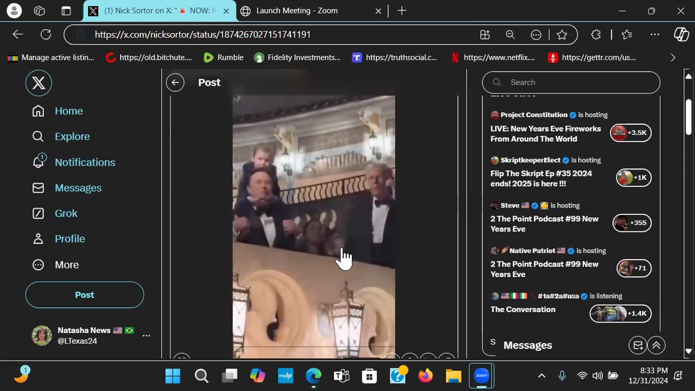Open File Explorer from the taskbar
Image resolution: width=695 pixels, height=391 pixels.
click(453, 376)
